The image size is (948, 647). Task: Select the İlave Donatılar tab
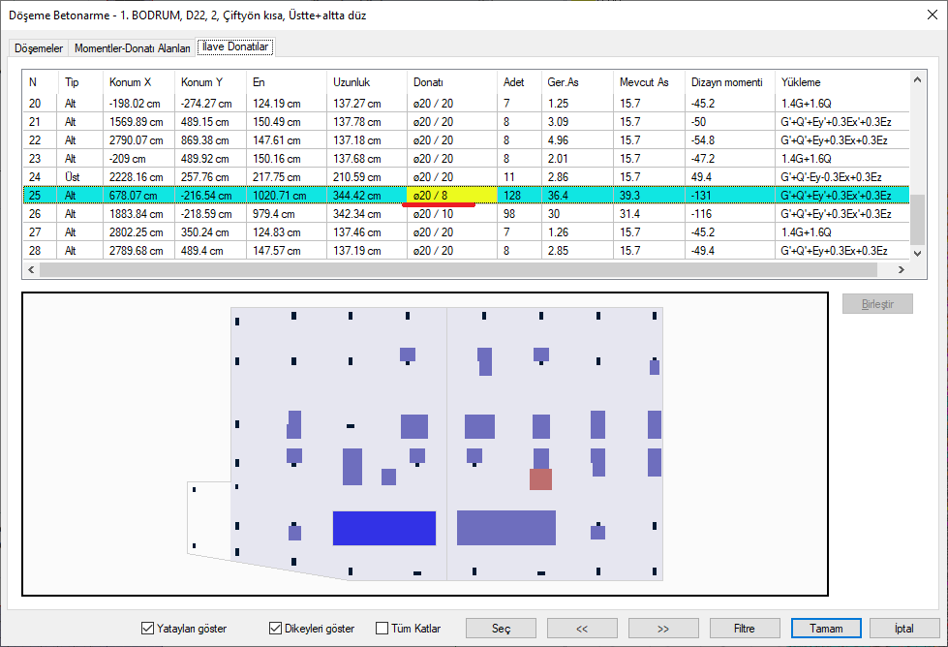point(235,46)
